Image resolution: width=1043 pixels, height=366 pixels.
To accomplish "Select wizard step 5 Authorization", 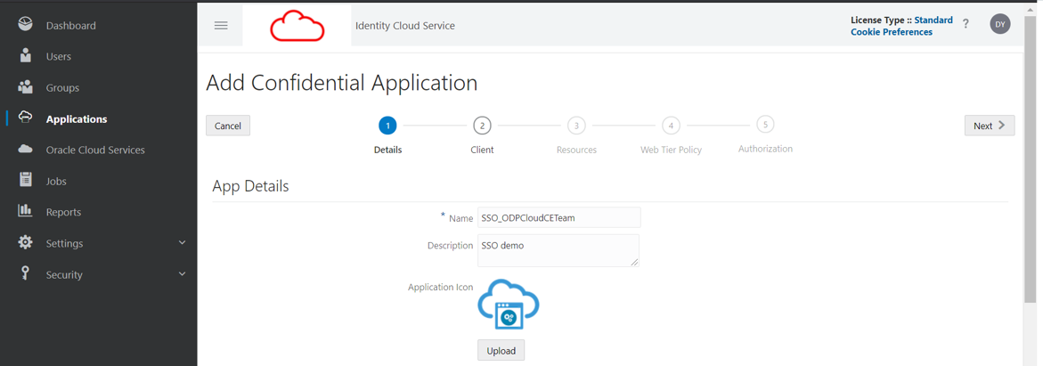I will pos(765,124).
